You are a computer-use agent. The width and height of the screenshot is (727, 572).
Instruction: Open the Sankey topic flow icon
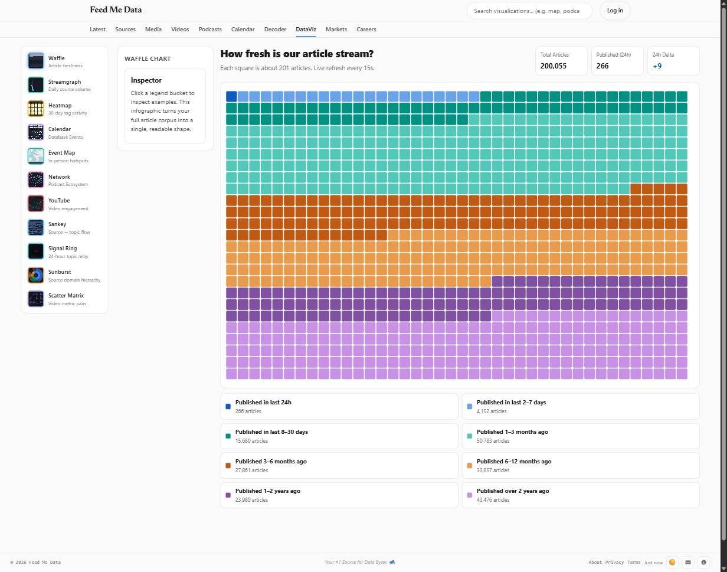coord(35,227)
